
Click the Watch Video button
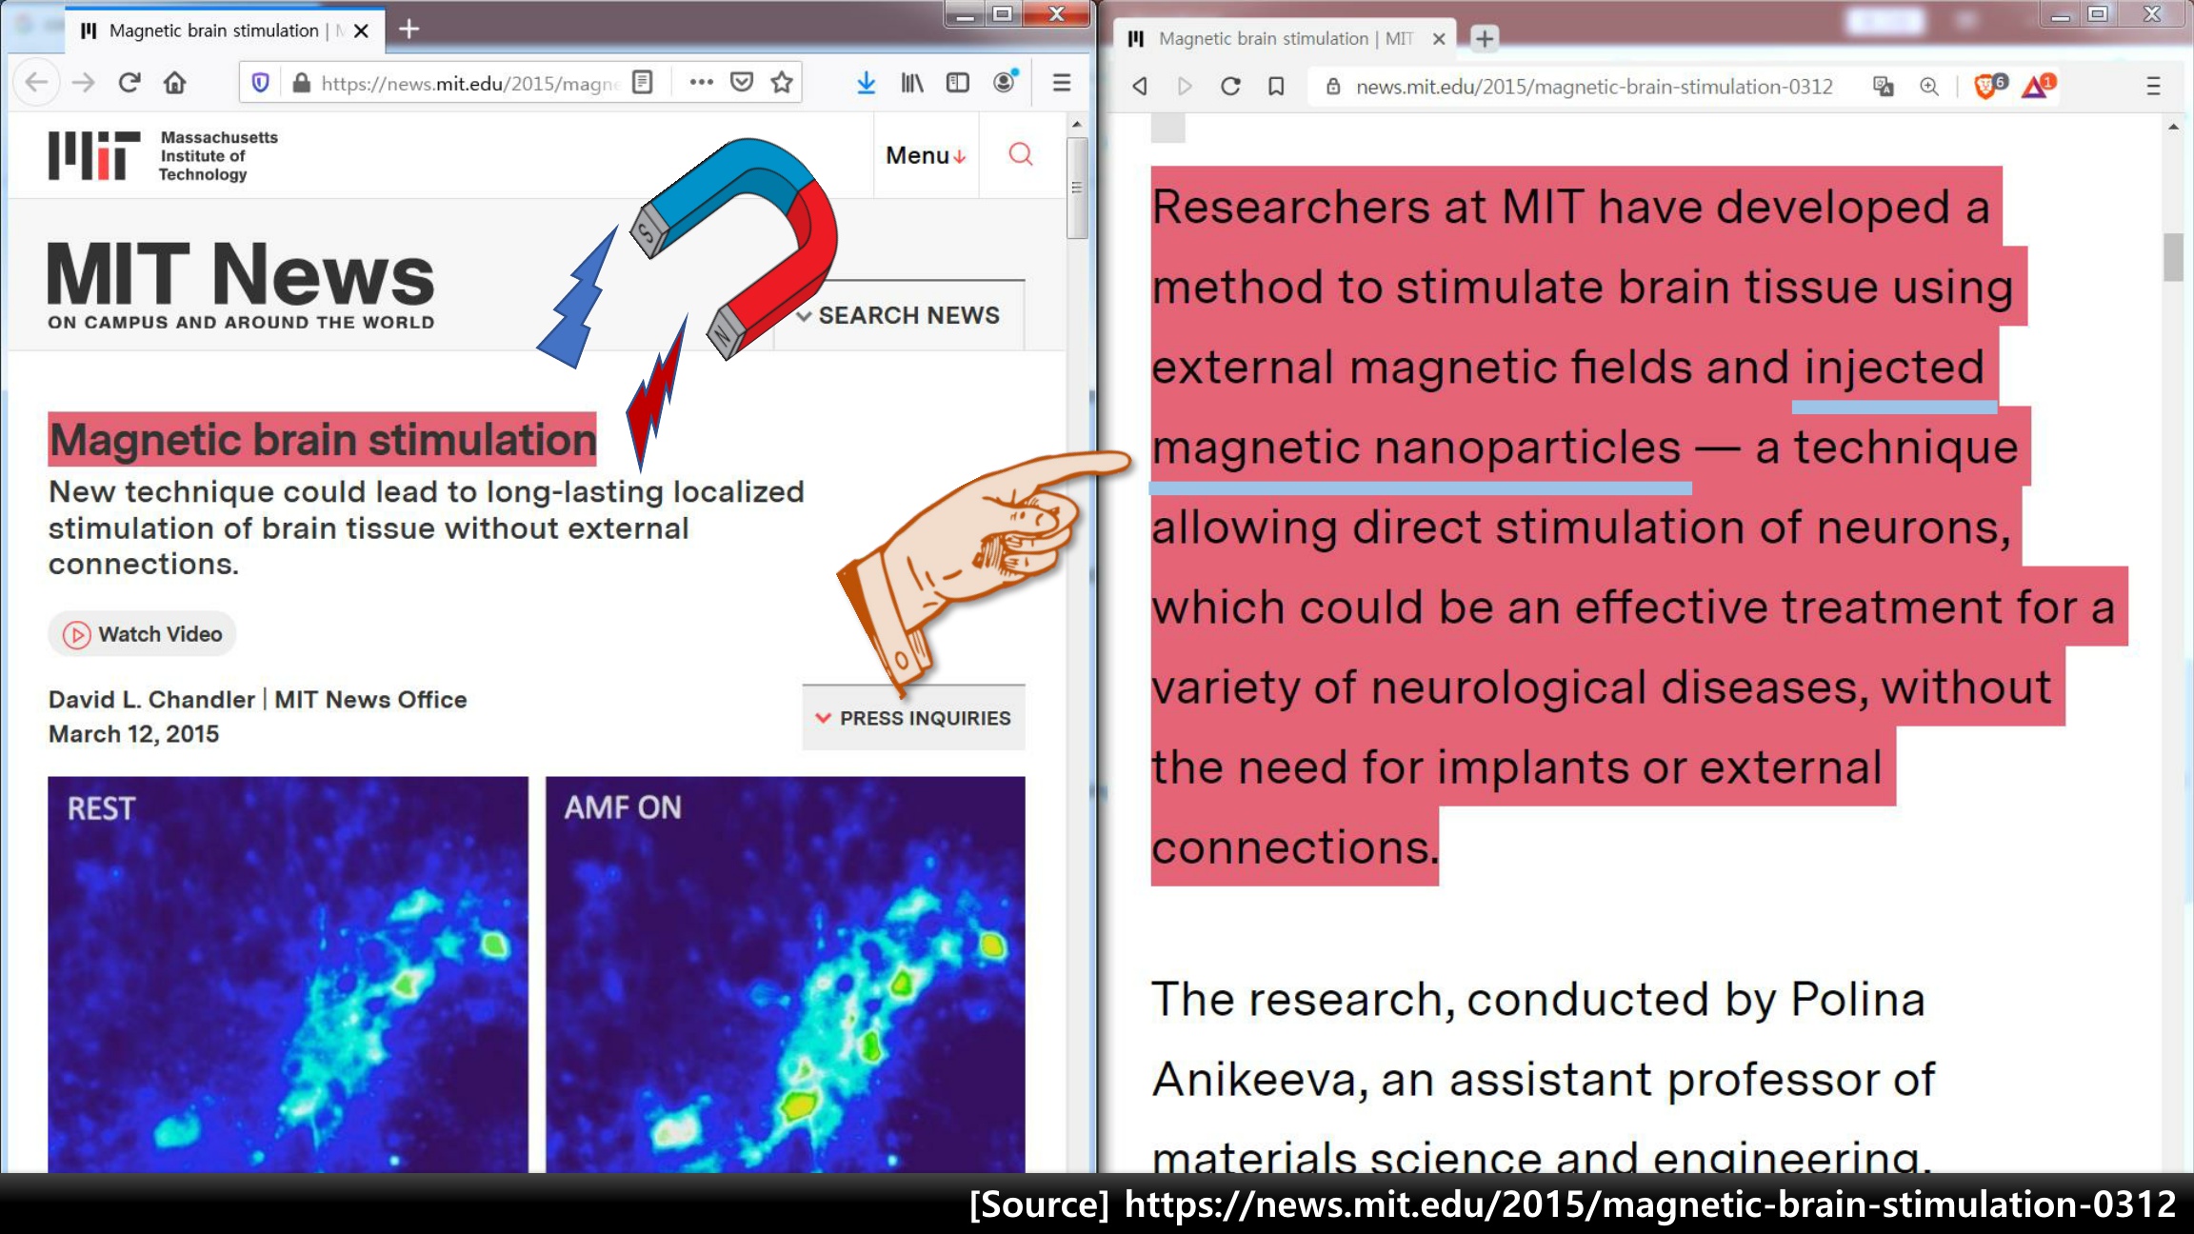(x=143, y=634)
